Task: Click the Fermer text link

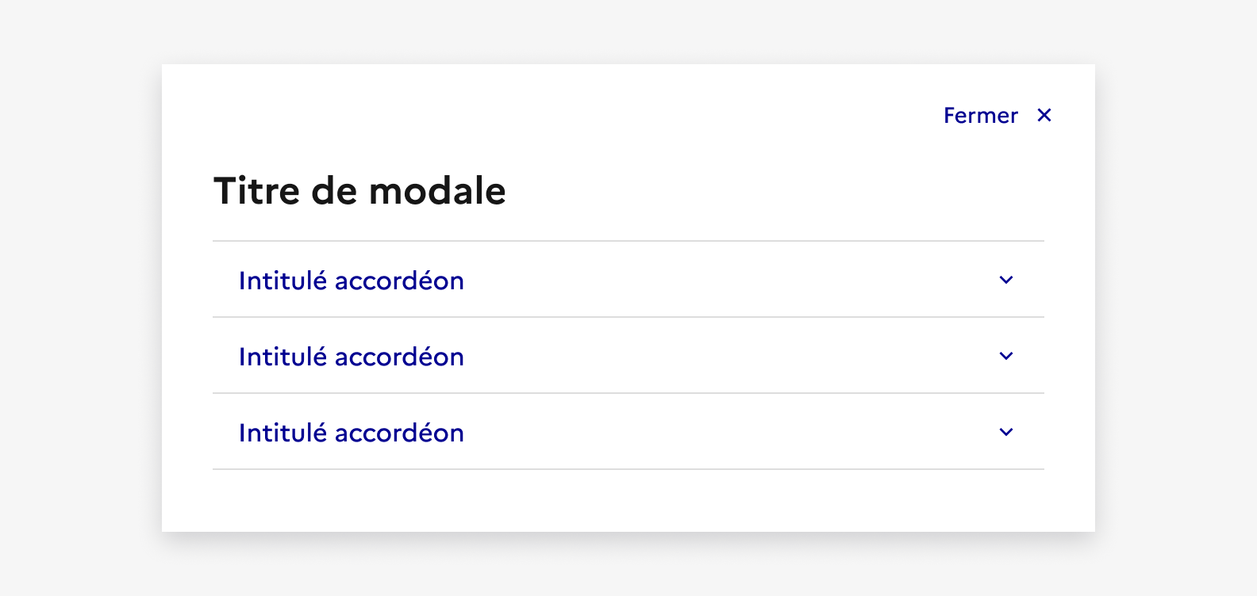Action: 980,116
